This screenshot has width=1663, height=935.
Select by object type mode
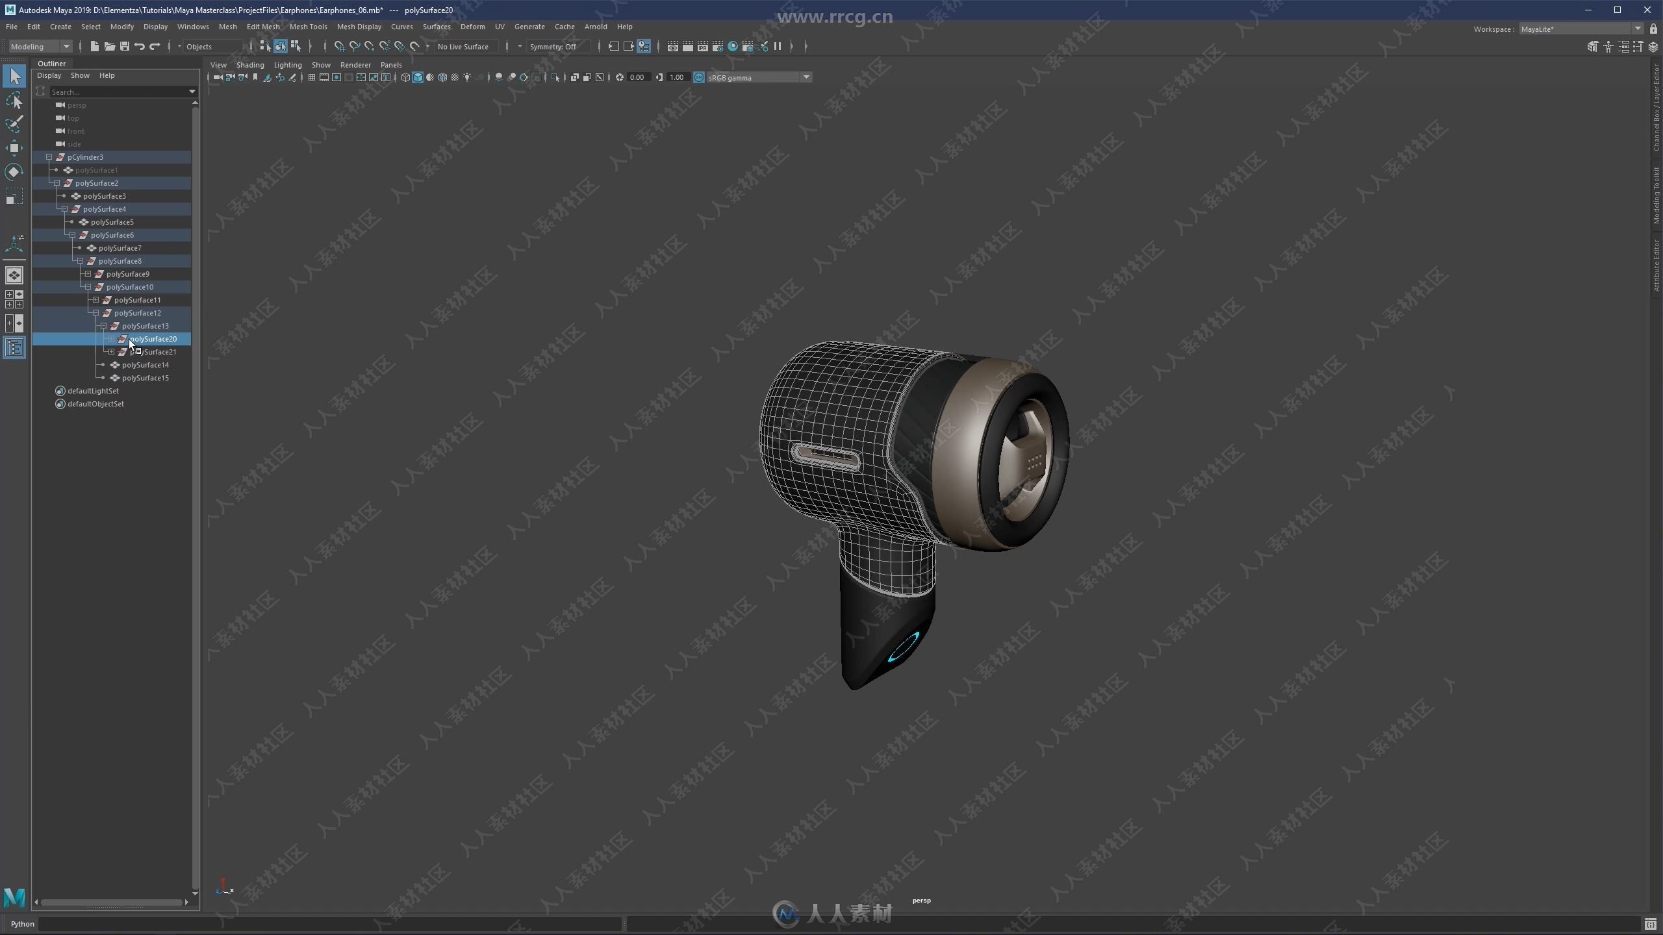click(x=280, y=46)
